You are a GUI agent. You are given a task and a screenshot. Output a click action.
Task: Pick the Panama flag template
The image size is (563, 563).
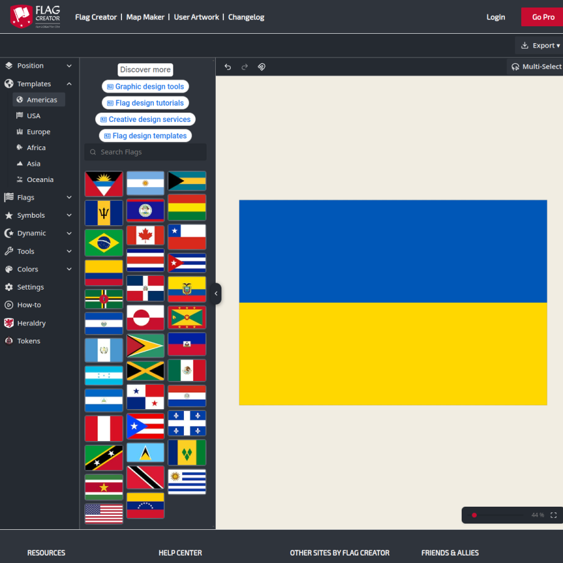(x=145, y=397)
